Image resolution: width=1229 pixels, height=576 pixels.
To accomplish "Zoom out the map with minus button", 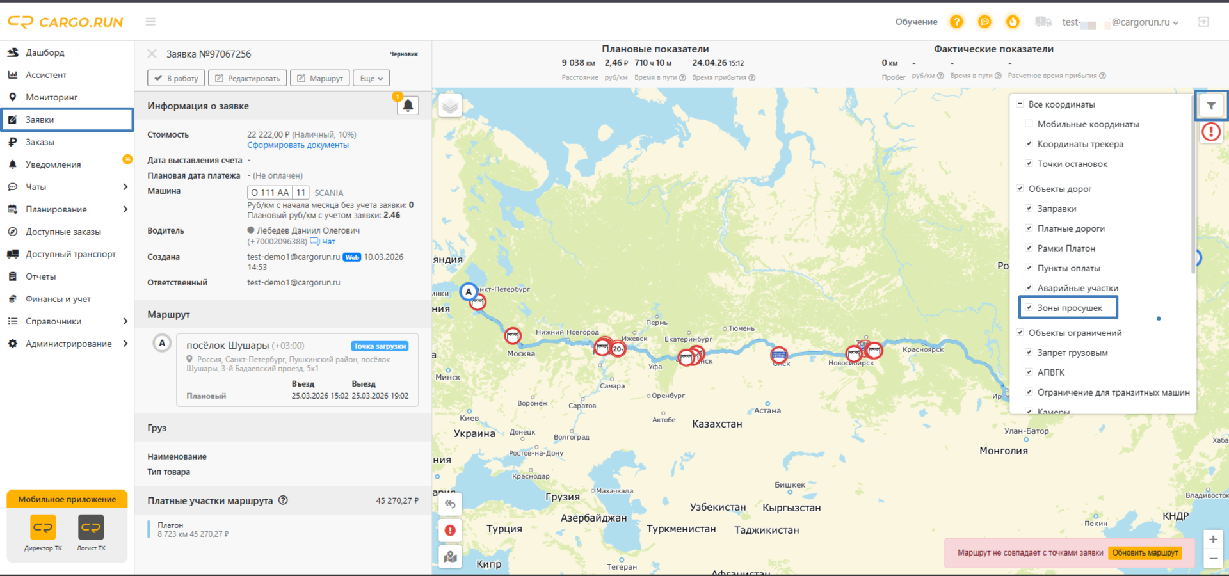I will tap(1213, 559).
